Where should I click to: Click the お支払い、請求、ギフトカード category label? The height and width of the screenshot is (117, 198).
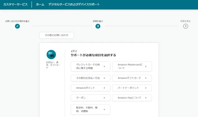tap(53, 65)
